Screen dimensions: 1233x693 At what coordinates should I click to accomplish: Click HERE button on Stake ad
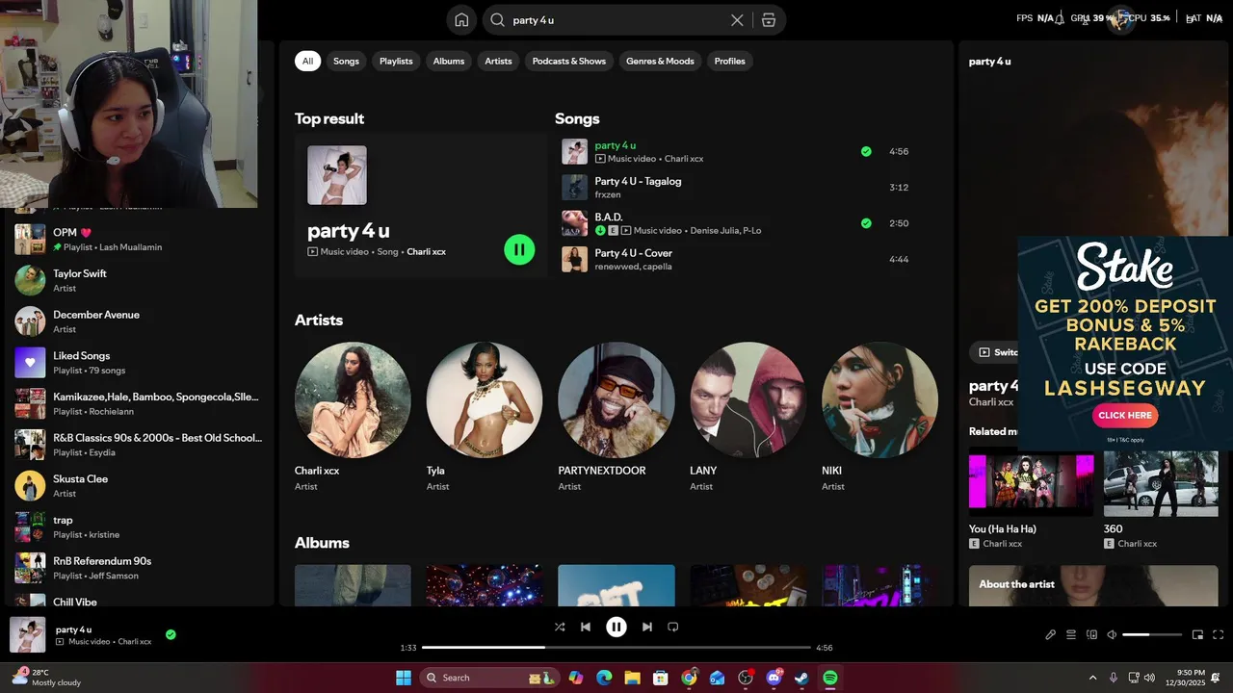point(1125,416)
